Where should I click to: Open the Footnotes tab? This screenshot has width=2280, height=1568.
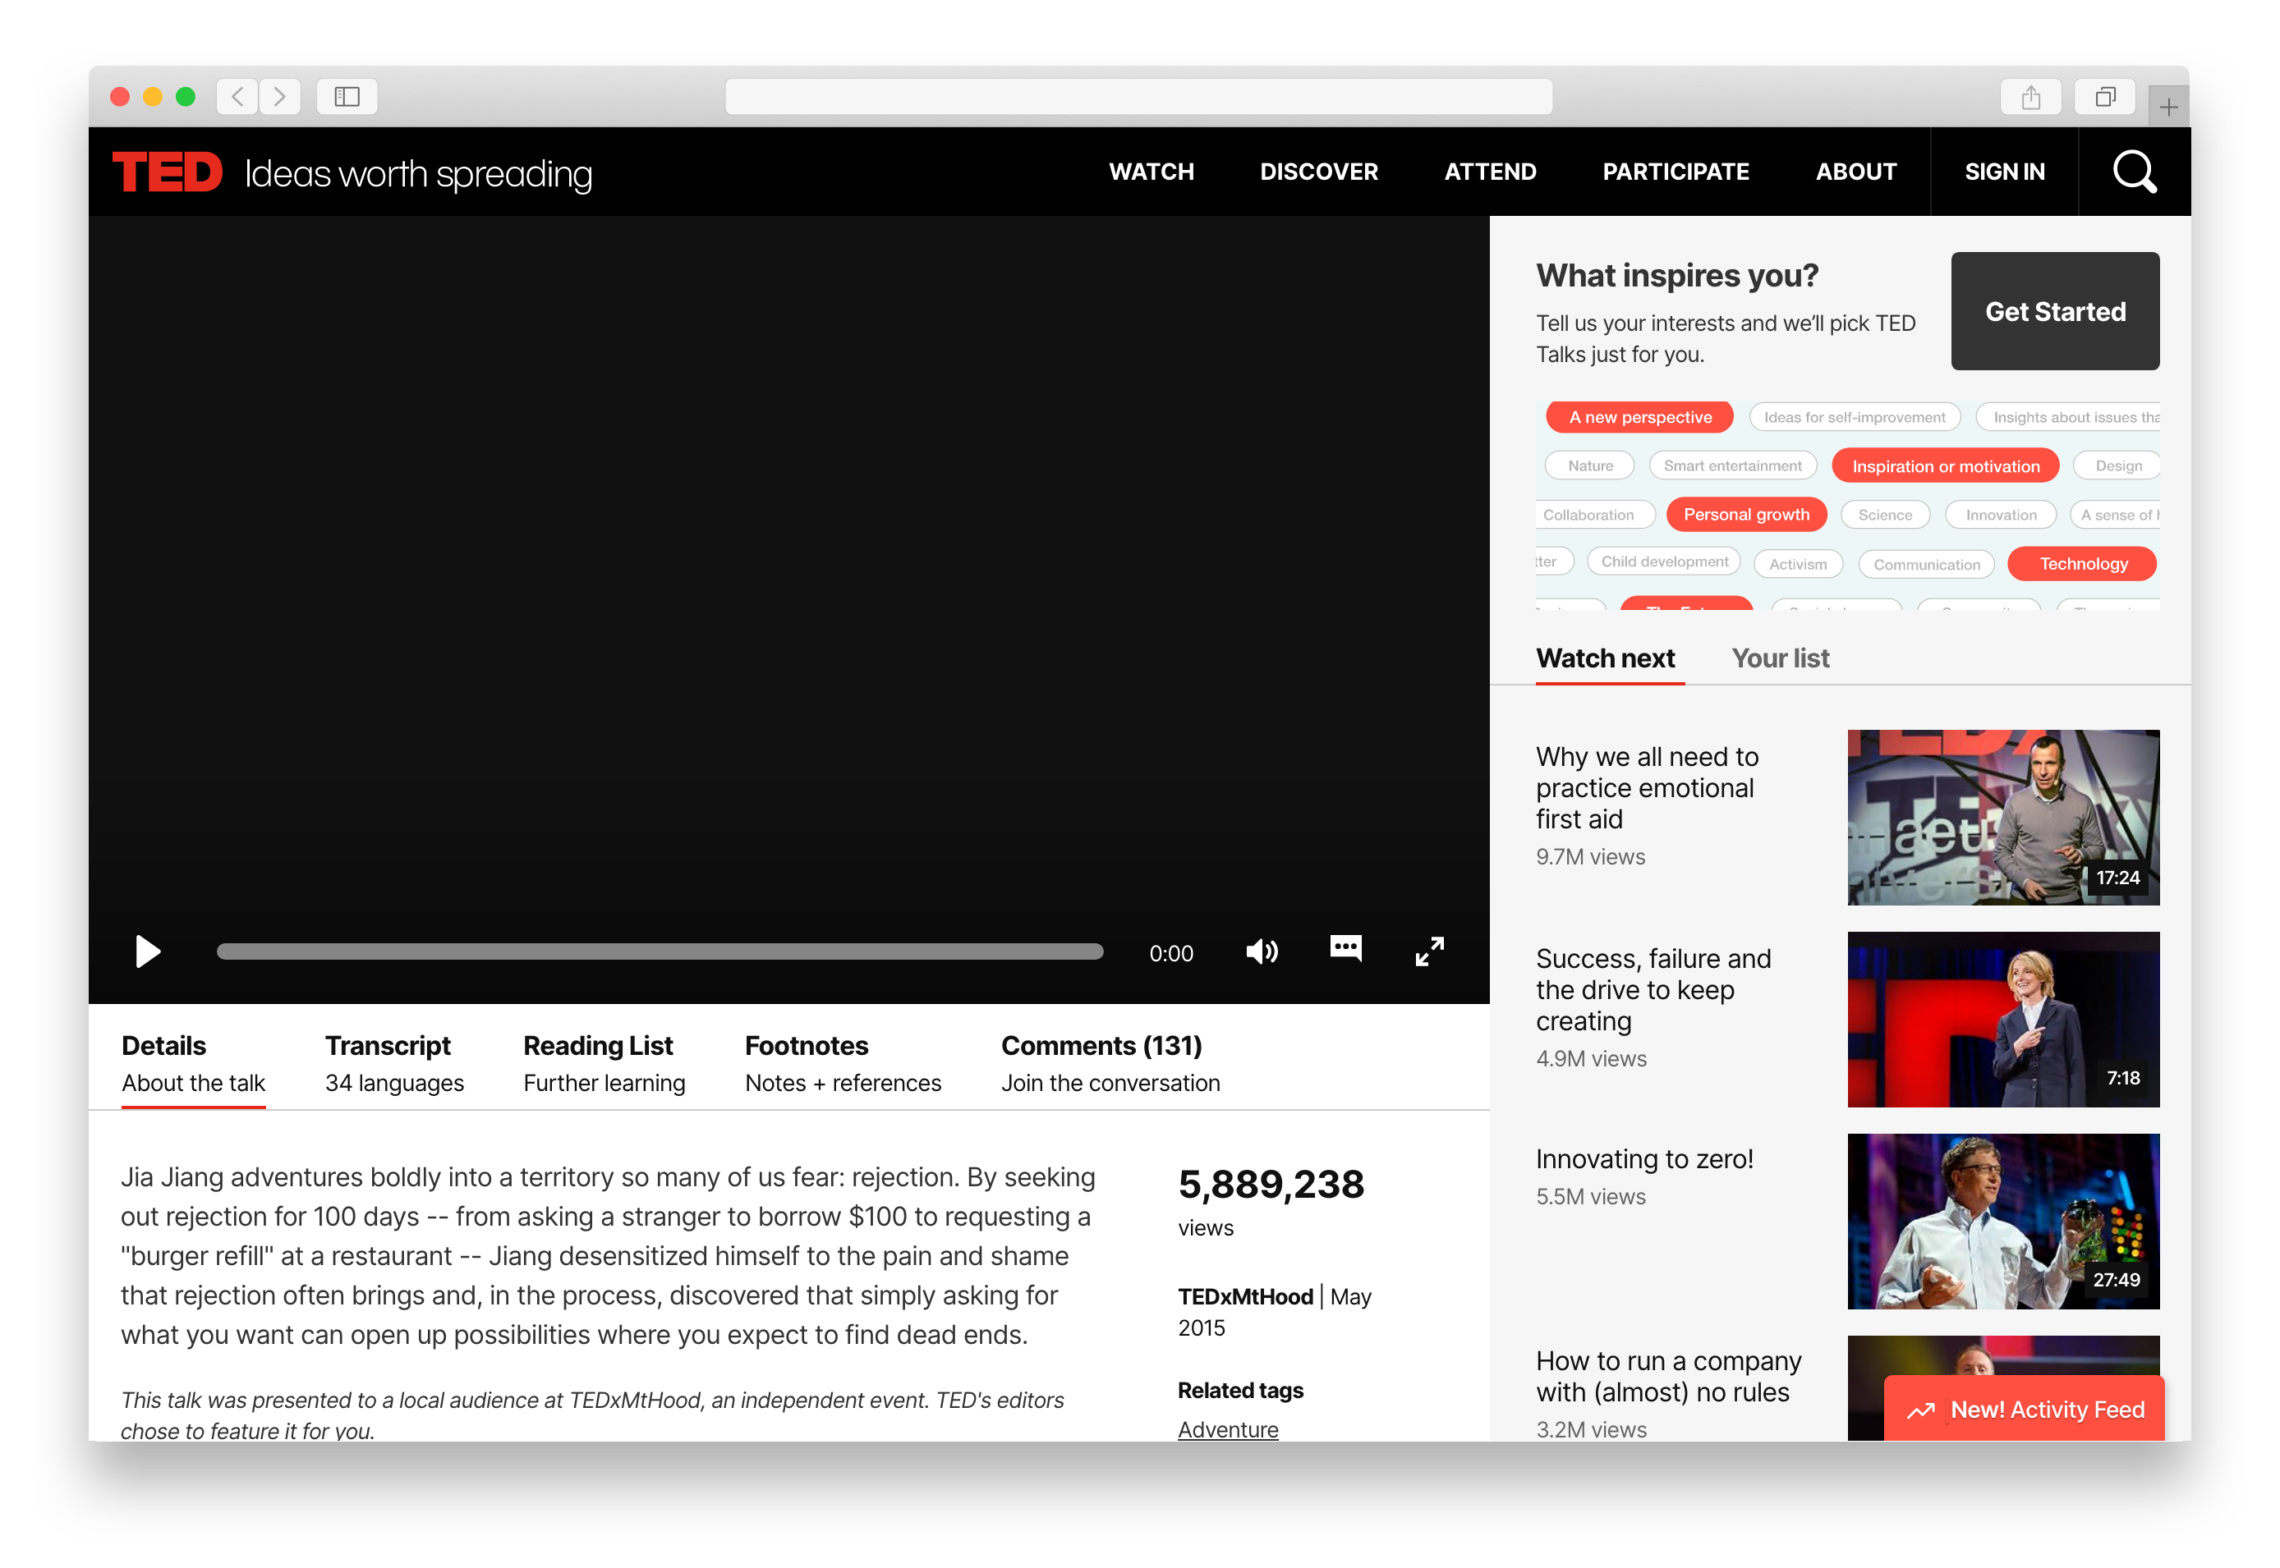[842, 1063]
